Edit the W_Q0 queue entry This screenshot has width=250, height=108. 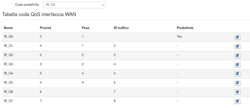click(x=237, y=37)
